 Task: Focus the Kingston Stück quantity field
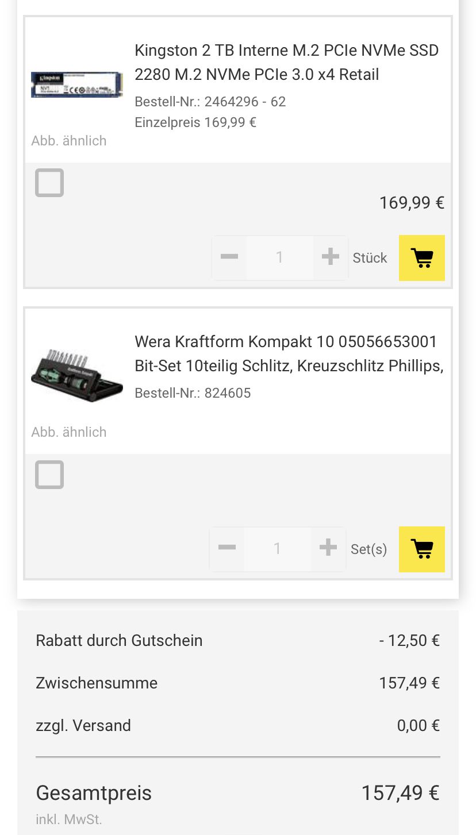[x=279, y=257]
